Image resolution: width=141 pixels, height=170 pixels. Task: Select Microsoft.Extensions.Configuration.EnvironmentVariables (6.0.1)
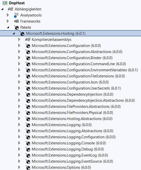(85, 70)
